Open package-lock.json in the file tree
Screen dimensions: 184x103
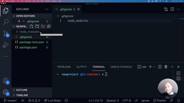click(32, 42)
